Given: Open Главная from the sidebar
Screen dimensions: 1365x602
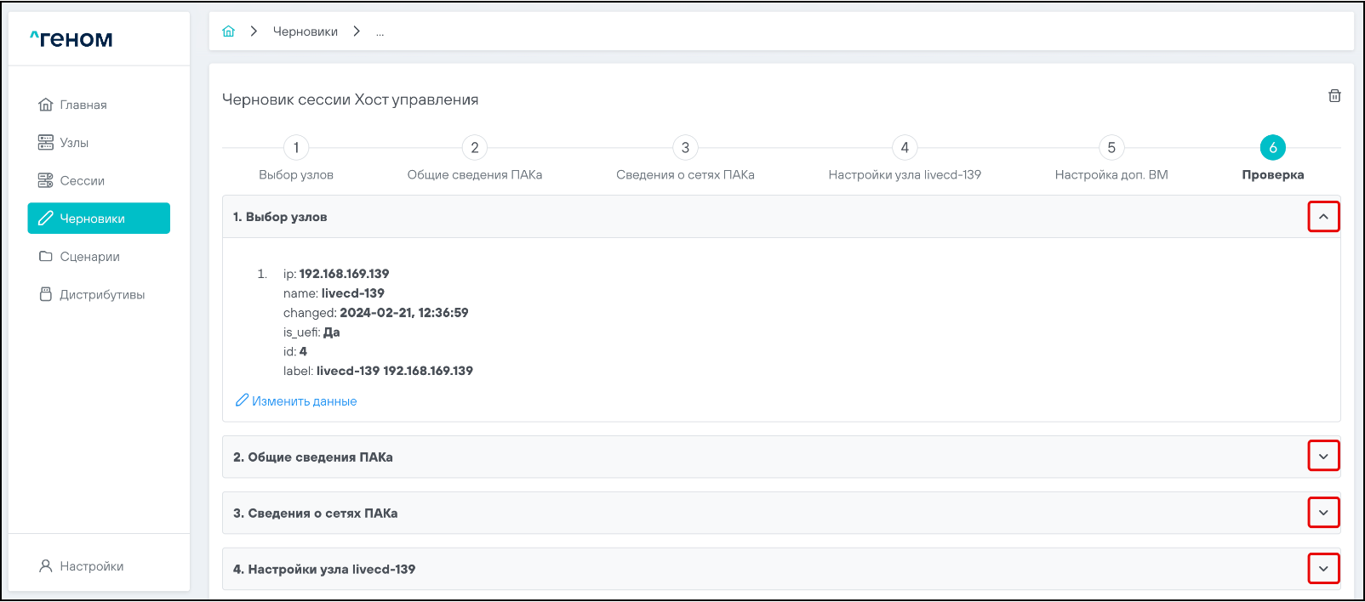Looking at the screenshot, I should (83, 105).
